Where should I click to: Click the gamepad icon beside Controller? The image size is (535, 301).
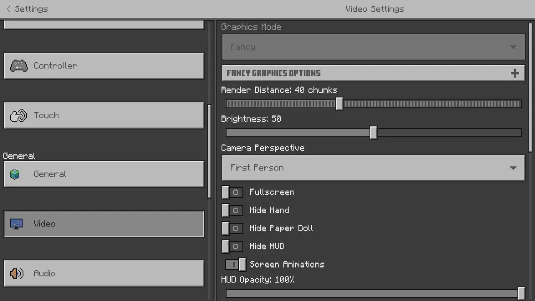click(x=18, y=66)
